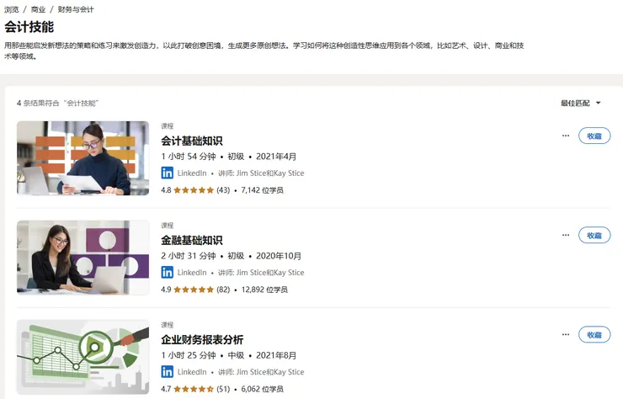The image size is (623, 399).
Task: Bookmark 企业财务报表分析 using 收藏 button
Action: [594, 334]
